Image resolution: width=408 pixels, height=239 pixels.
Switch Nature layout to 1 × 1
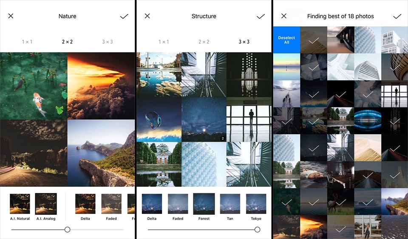(x=27, y=42)
